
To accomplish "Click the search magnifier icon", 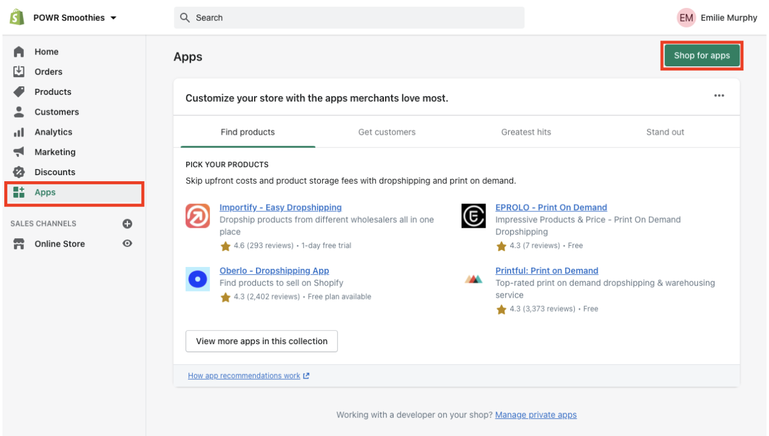I will [x=185, y=18].
